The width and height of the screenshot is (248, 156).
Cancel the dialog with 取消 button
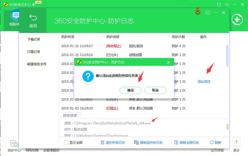pyautogui.click(x=155, y=90)
